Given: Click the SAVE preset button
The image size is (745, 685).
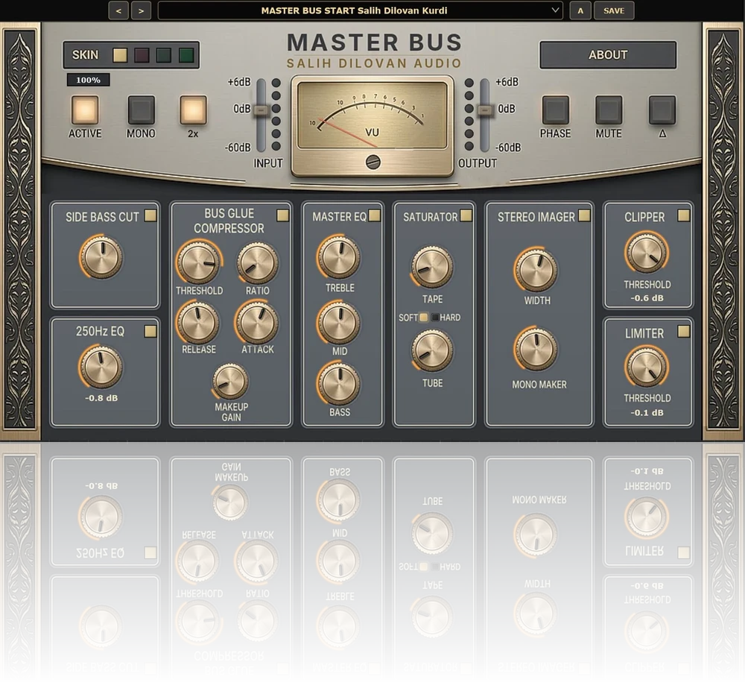Looking at the screenshot, I should pyautogui.click(x=614, y=10).
